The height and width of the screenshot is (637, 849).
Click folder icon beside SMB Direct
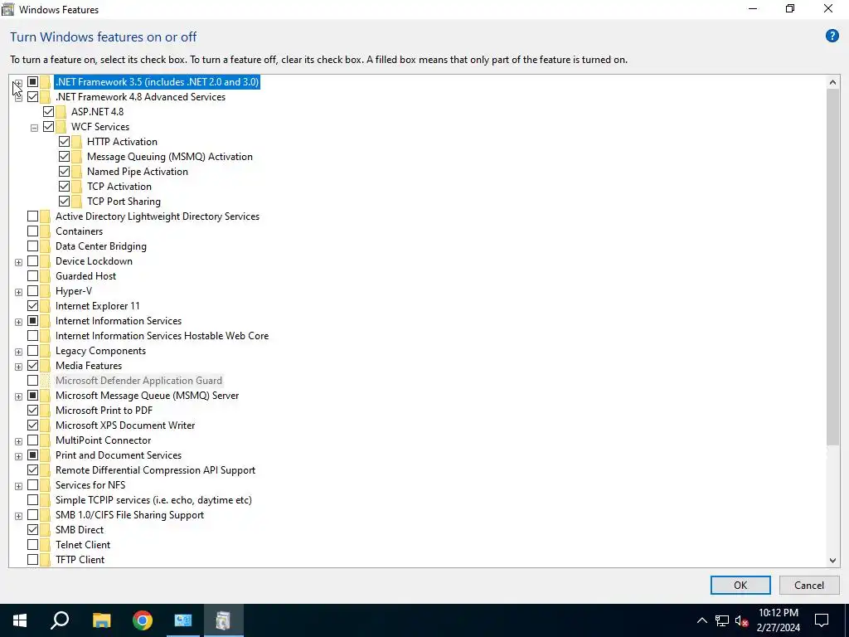point(45,530)
